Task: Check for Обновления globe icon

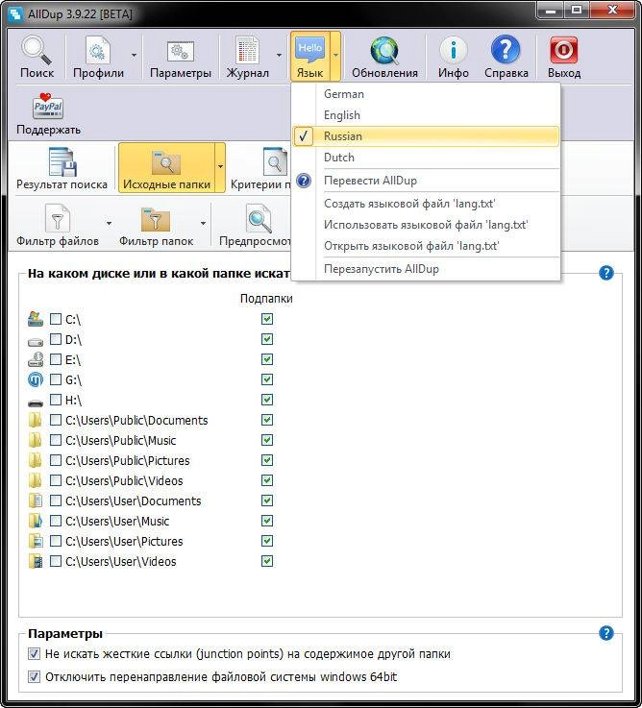Action: click(384, 50)
